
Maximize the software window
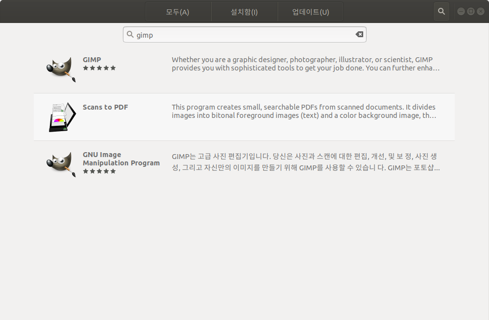[471, 12]
